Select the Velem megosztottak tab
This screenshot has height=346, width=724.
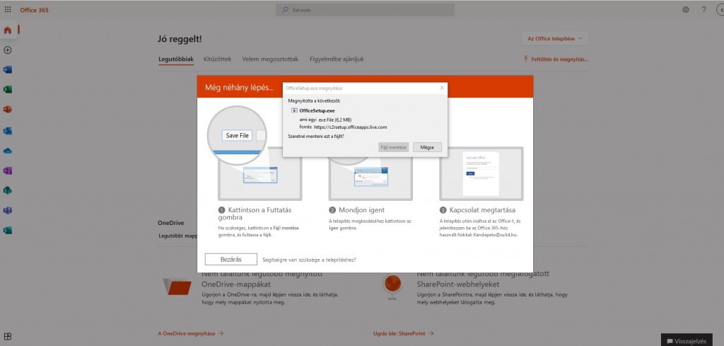tap(270, 59)
